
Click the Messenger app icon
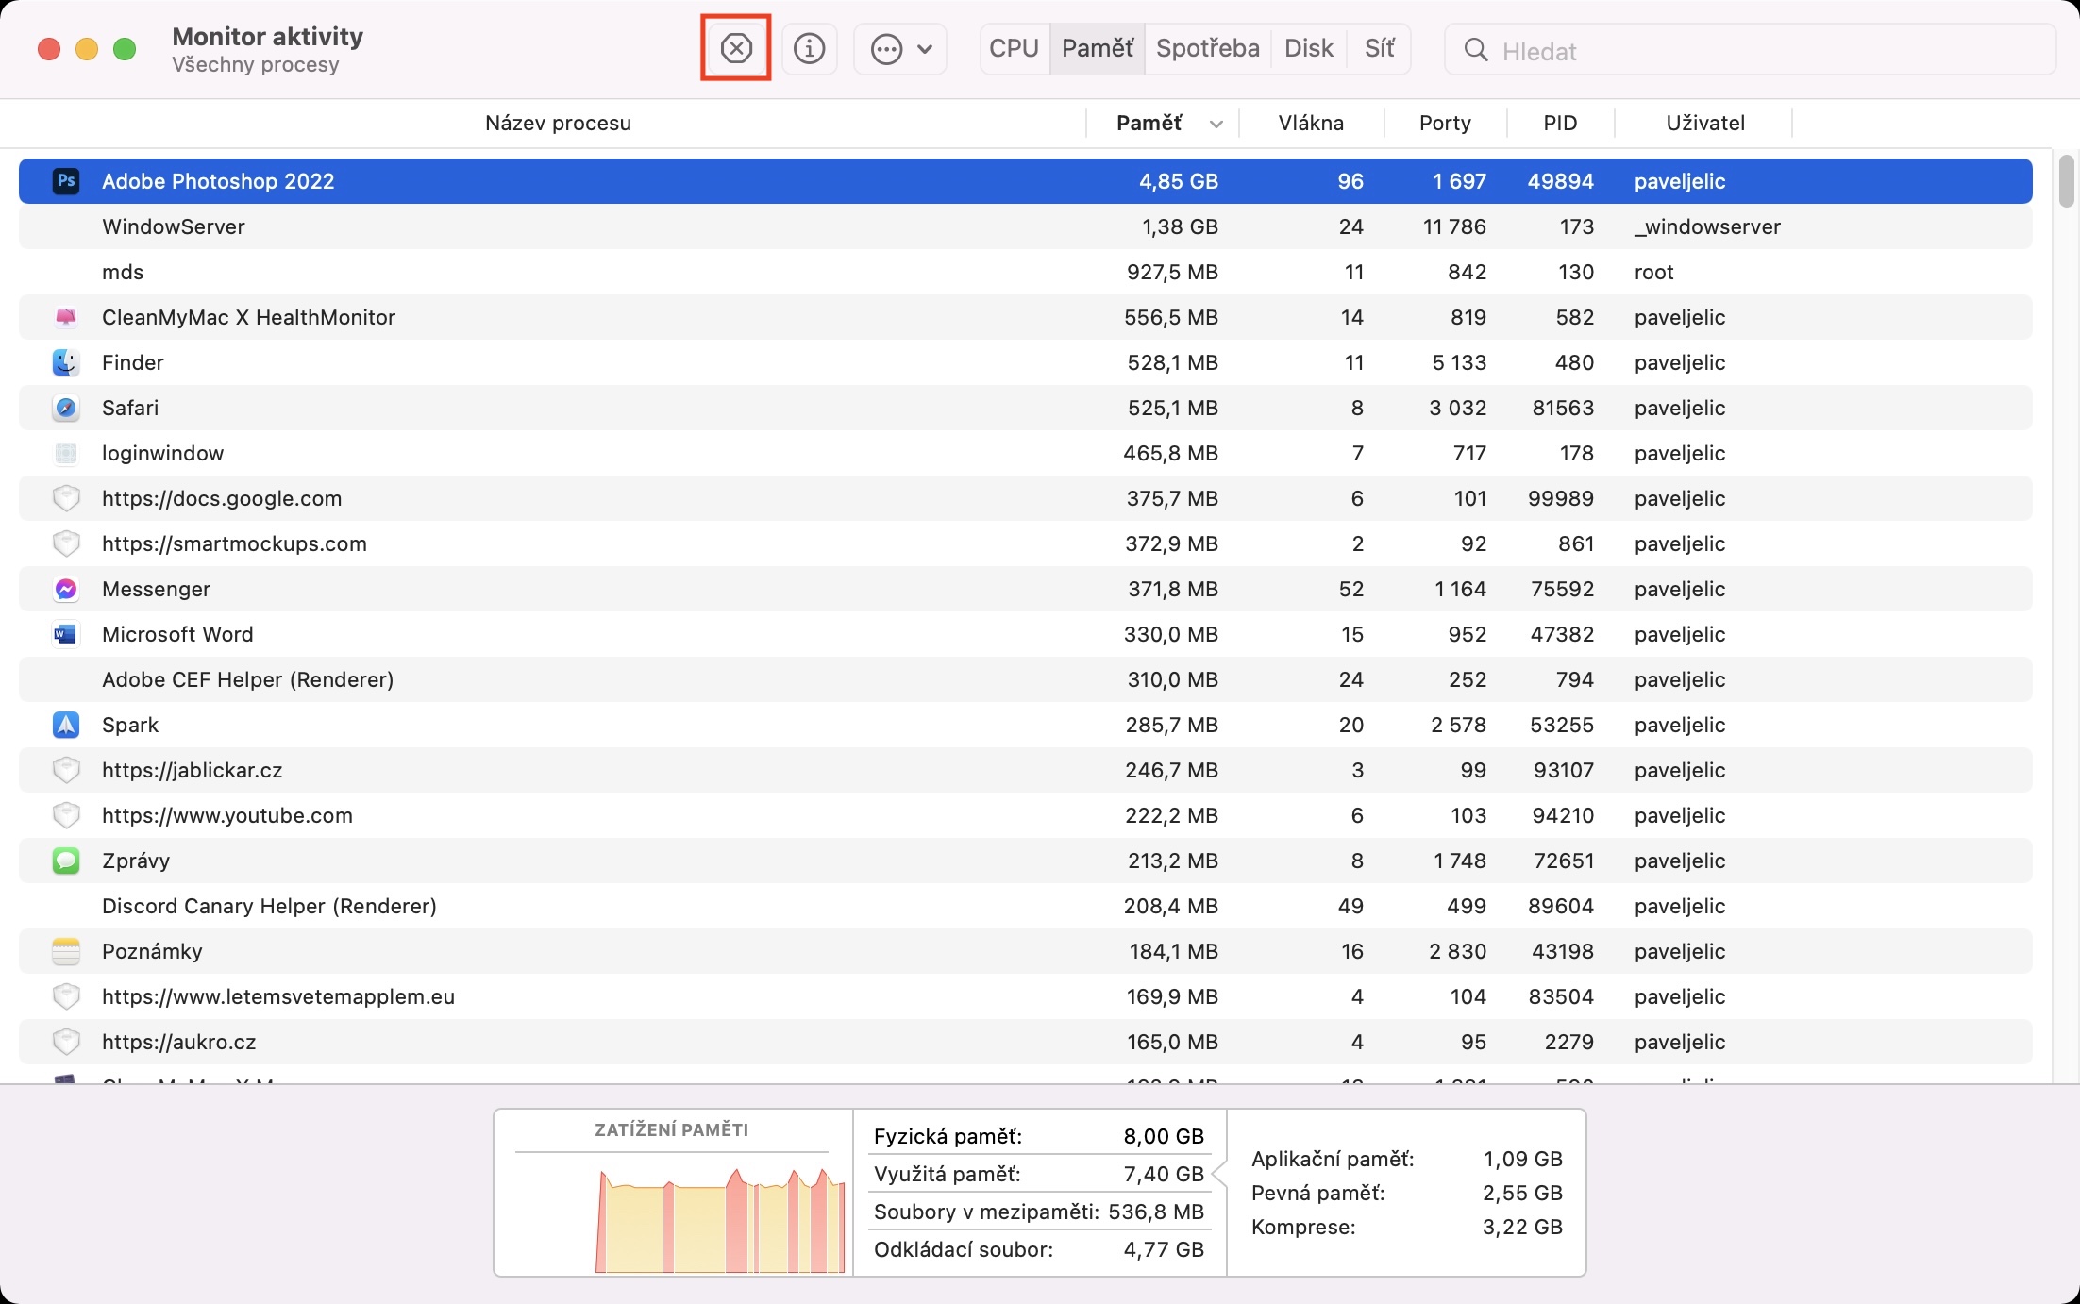pos(66,589)
